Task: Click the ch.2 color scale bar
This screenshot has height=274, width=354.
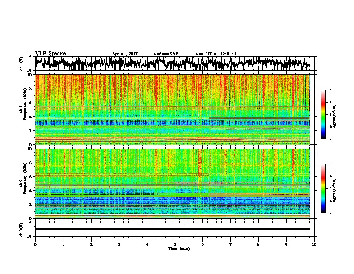Action: pyautogui.click(x=323, y=188)
